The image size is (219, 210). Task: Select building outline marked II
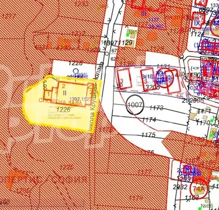[73, 94]
